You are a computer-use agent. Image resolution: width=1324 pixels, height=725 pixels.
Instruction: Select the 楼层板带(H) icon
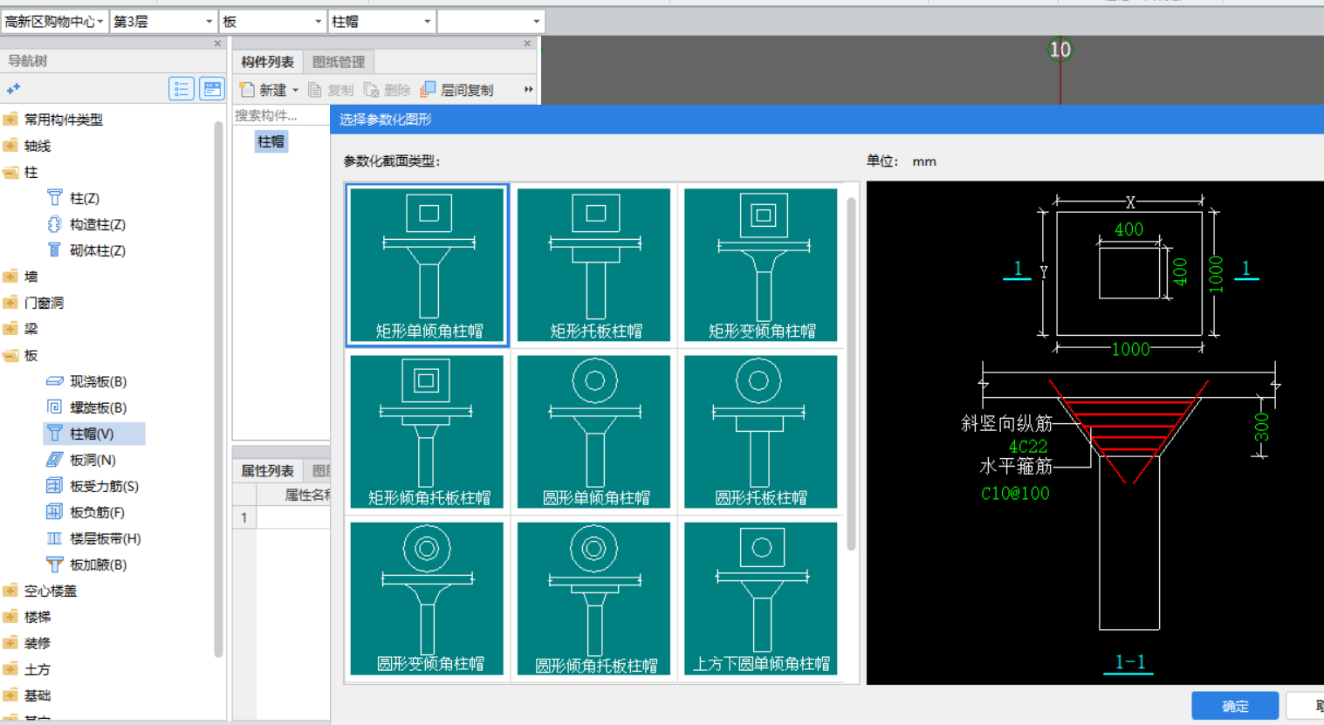pos(54,538)
